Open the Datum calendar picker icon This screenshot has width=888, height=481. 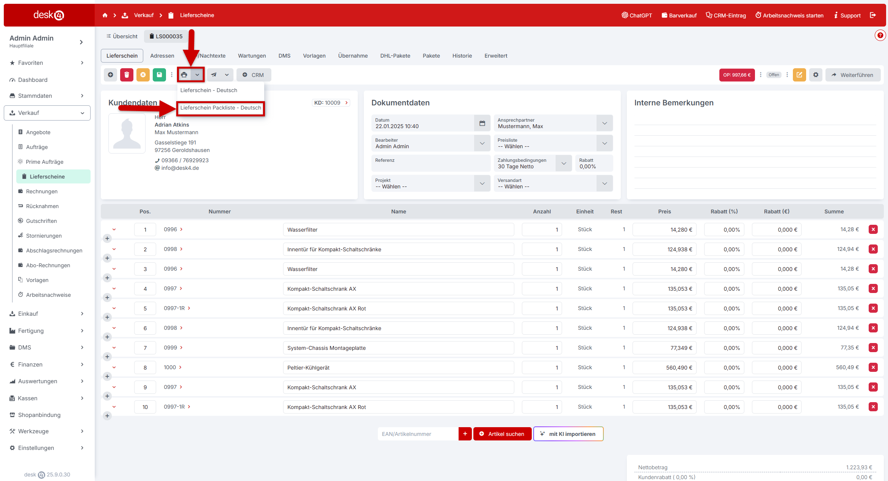482,123
